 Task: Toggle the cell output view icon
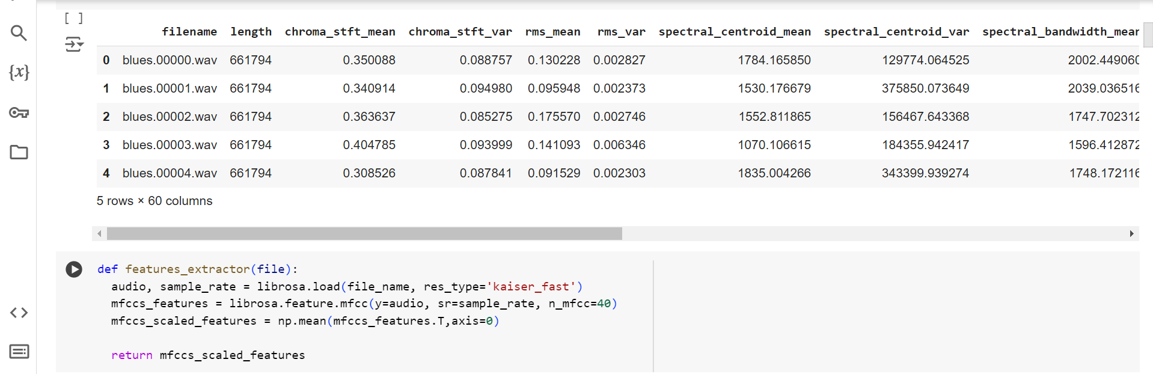pos(74,44)
